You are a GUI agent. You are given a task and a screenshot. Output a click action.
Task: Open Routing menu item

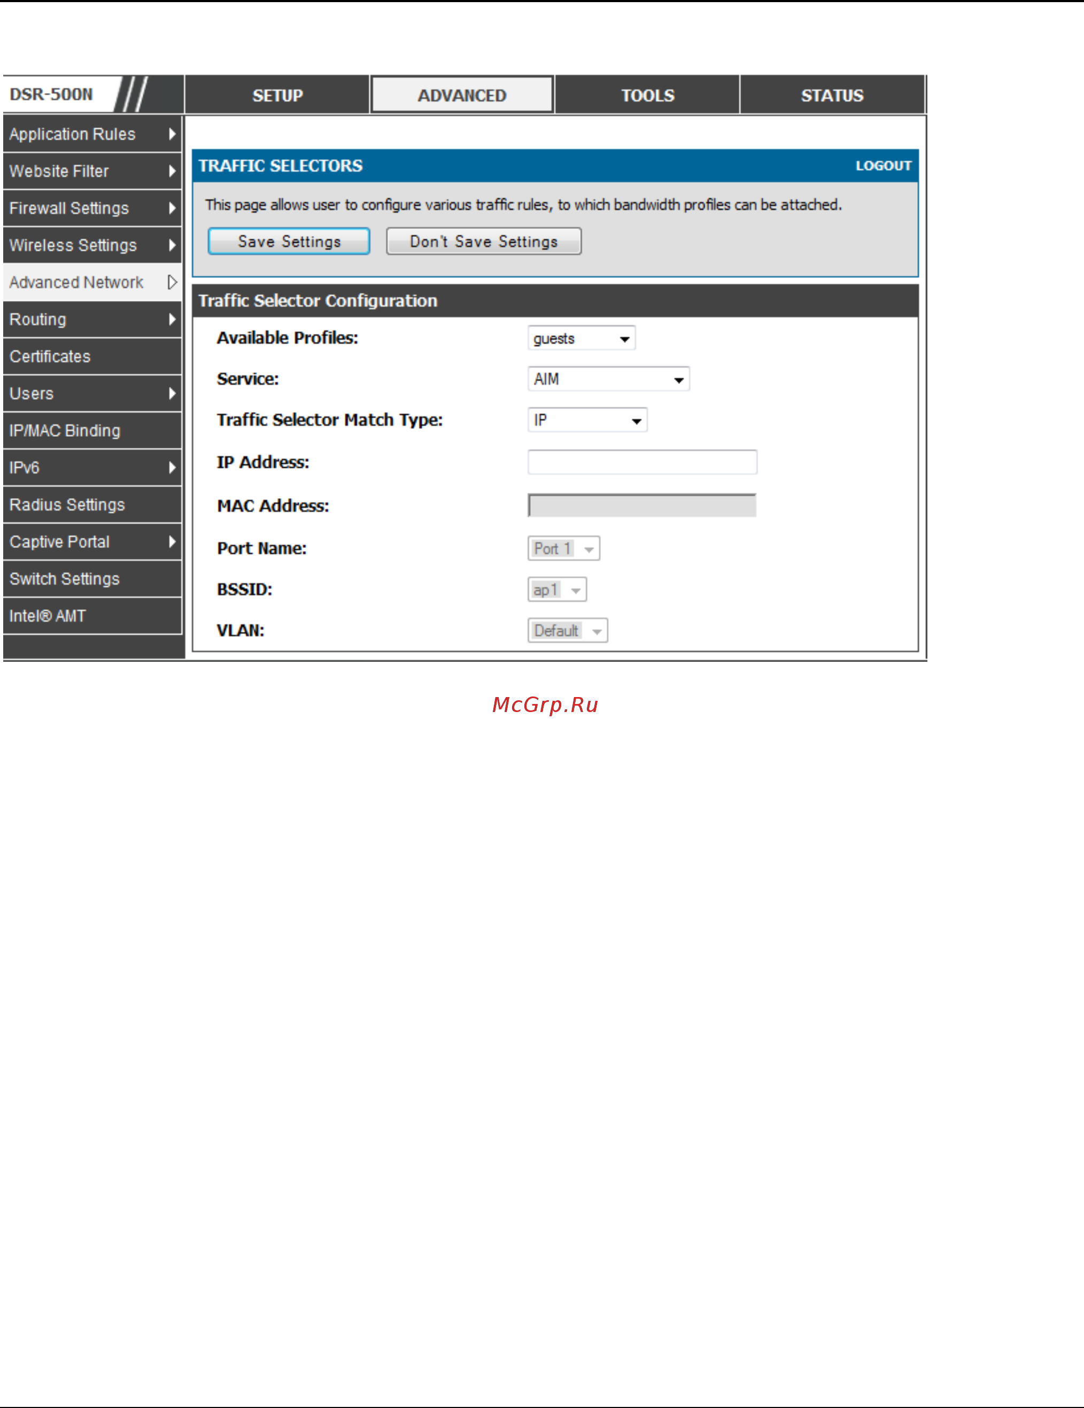92,320
